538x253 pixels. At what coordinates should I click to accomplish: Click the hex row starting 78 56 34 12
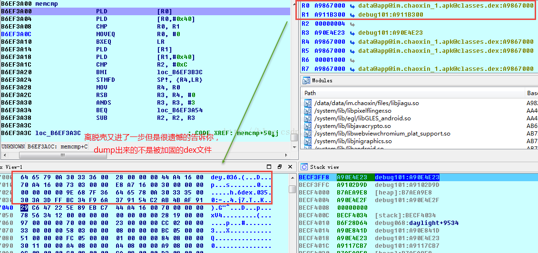click(112, 215)
